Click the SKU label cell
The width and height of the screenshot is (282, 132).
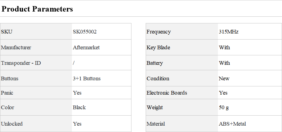click(x=36, y=31)
